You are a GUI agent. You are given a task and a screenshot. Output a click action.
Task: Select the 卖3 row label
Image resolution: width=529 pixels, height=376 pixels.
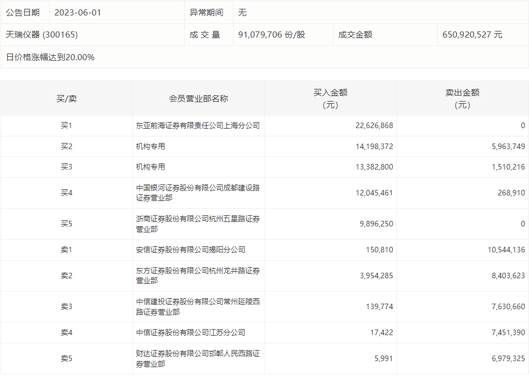66,306
